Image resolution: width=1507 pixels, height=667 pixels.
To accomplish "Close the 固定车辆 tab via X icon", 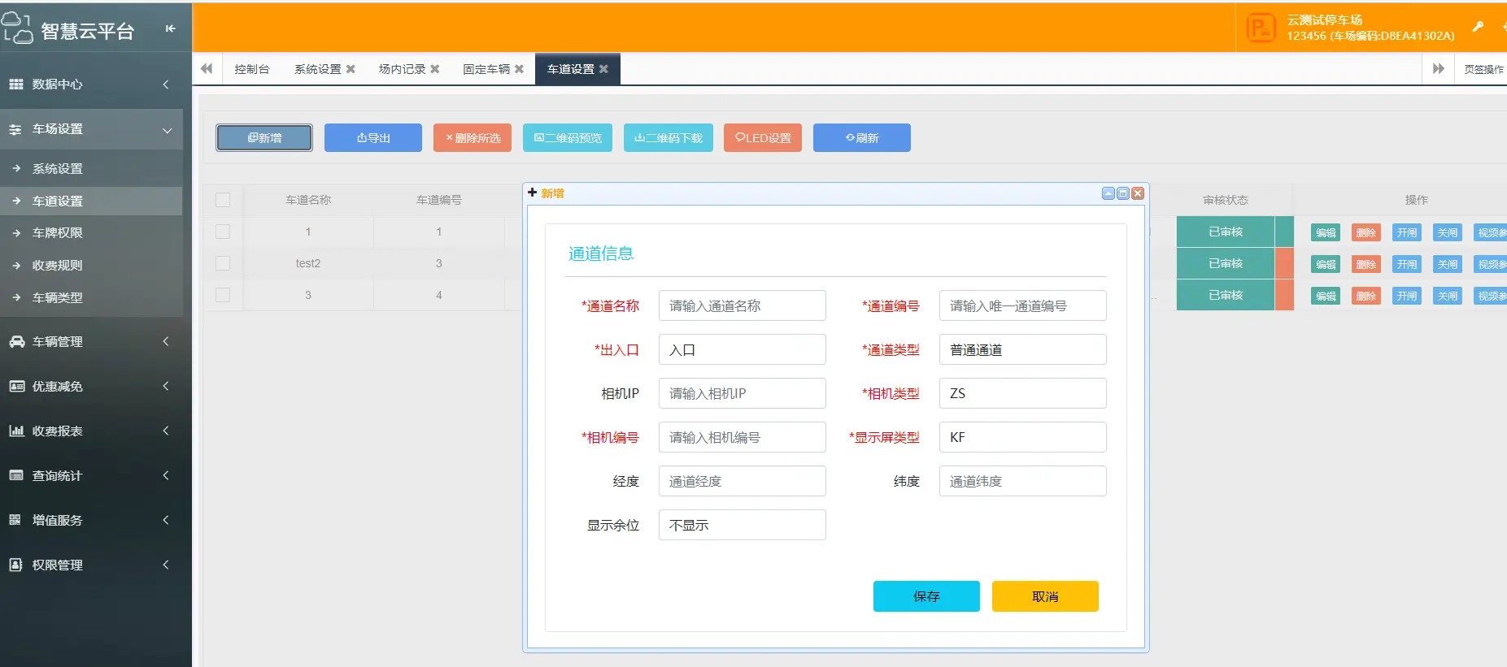I will coord(519,69).
